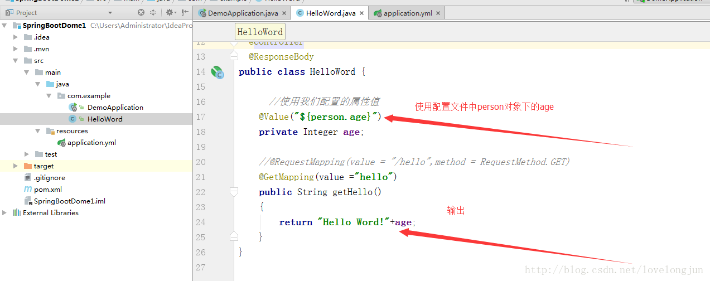The width and height of the screenshot is (710, 281).
Task: Click the HelloWord class icon in tree
Action: click(73, 119)
